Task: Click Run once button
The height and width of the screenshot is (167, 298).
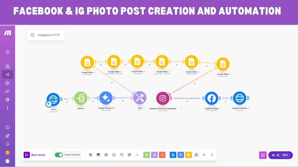Action: click(34, 155)
